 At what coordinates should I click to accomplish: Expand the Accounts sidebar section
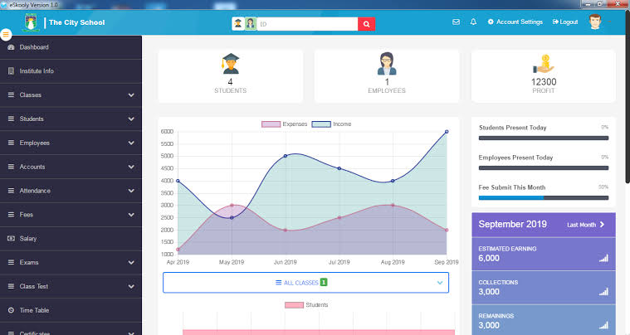(x=71, y=167)
